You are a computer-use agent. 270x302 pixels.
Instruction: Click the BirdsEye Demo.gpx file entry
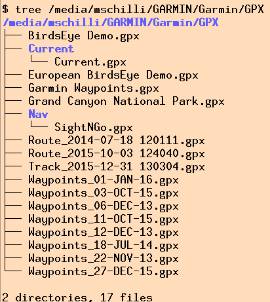[84, 36]
